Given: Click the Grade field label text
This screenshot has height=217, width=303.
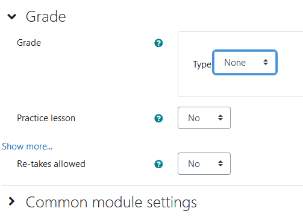Looking at the screenshot, I should [x=29, y=43].
